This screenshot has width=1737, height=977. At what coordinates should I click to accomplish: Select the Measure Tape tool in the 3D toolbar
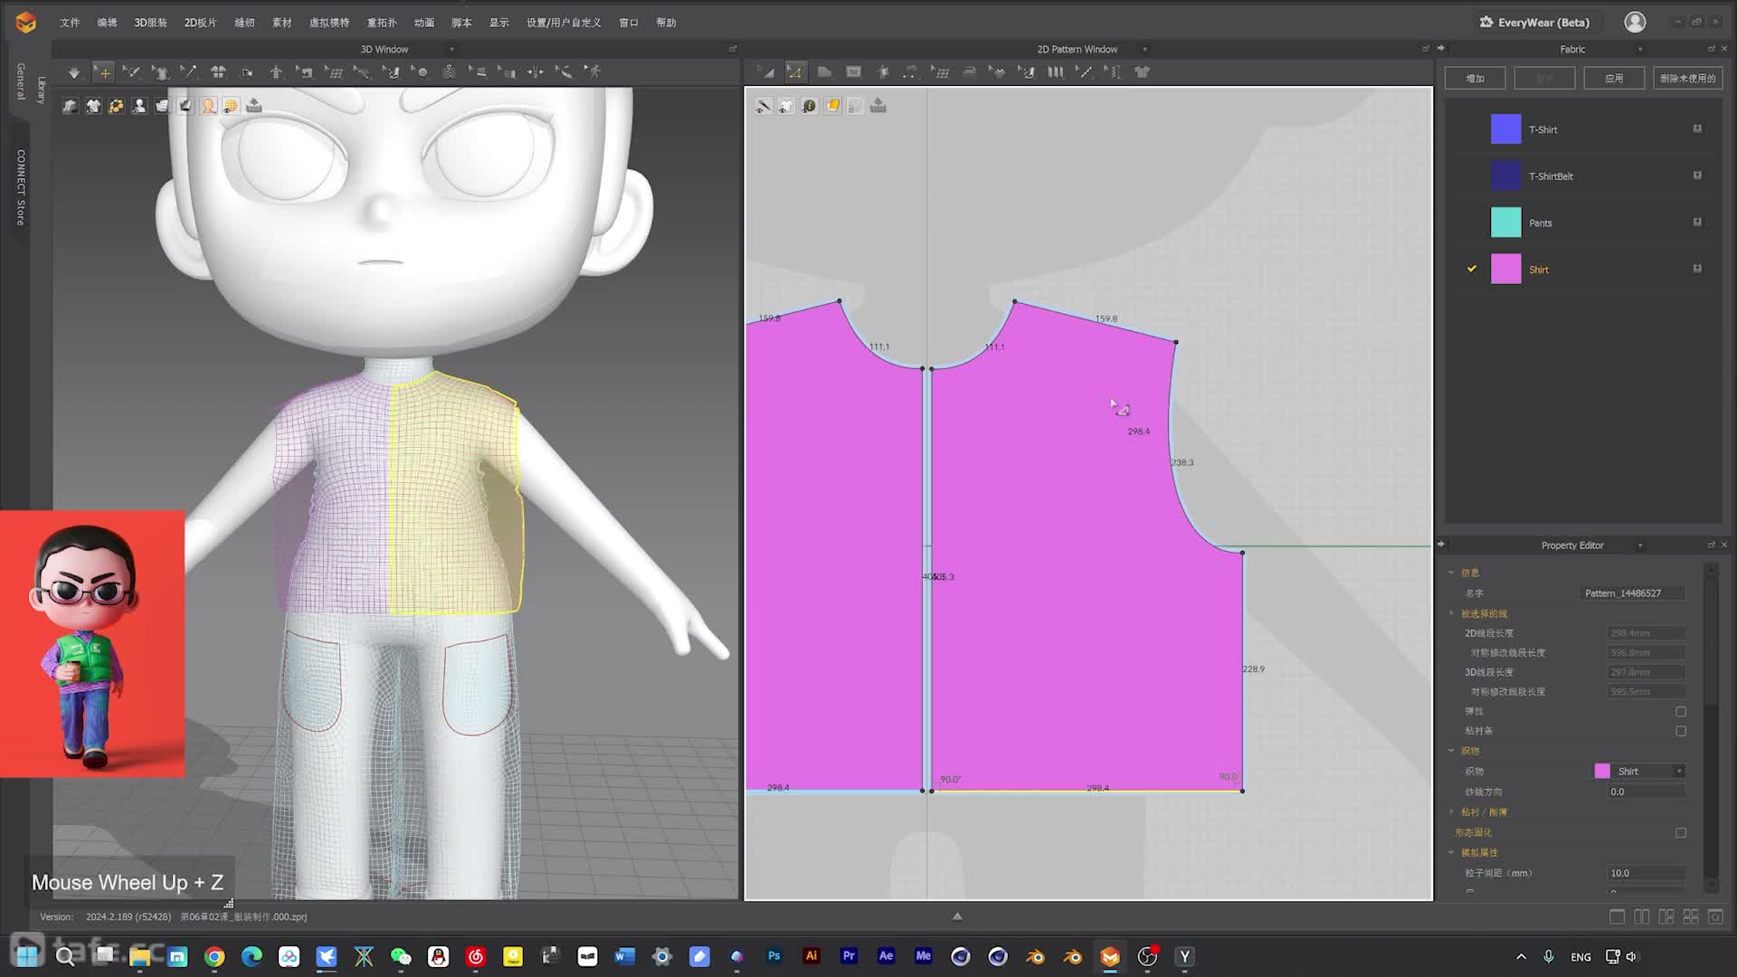point(564,72)
